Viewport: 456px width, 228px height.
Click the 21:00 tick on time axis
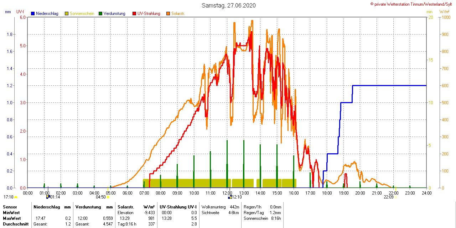coord(377,193)
